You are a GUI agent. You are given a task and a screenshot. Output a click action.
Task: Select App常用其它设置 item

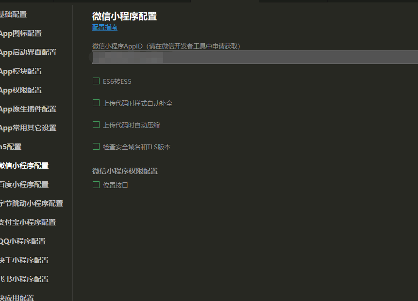(x=28, y=128)
